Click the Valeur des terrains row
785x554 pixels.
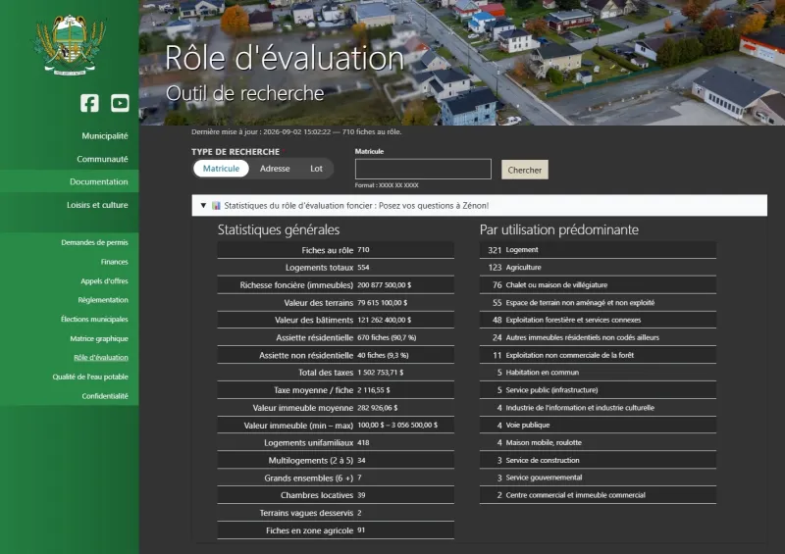[336, 302]
